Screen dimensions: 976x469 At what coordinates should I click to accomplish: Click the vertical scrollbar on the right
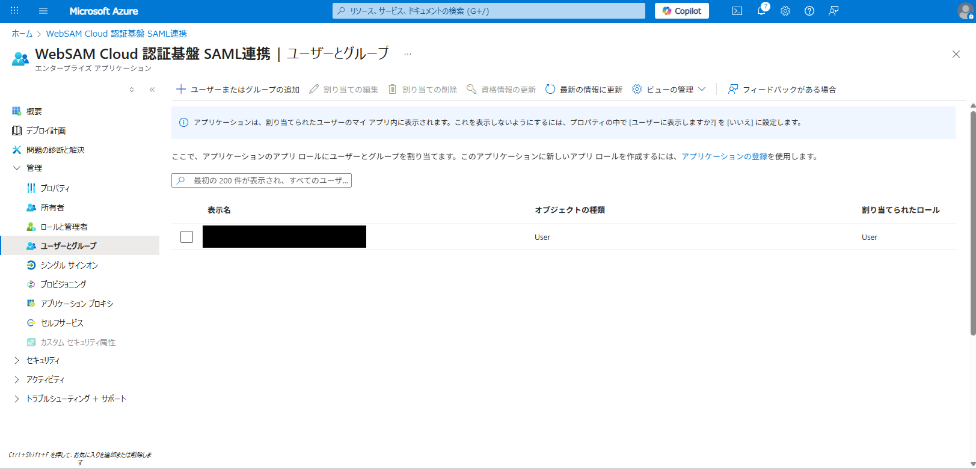[972, 222]
